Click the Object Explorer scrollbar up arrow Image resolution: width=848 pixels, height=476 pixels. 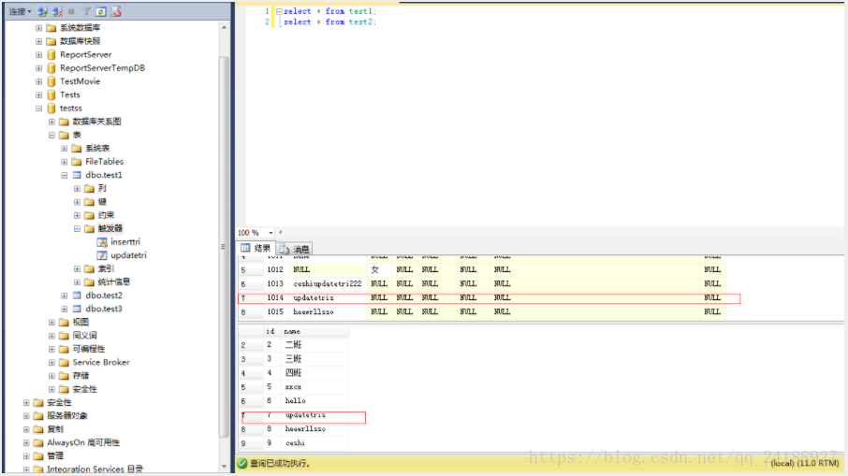224,27
